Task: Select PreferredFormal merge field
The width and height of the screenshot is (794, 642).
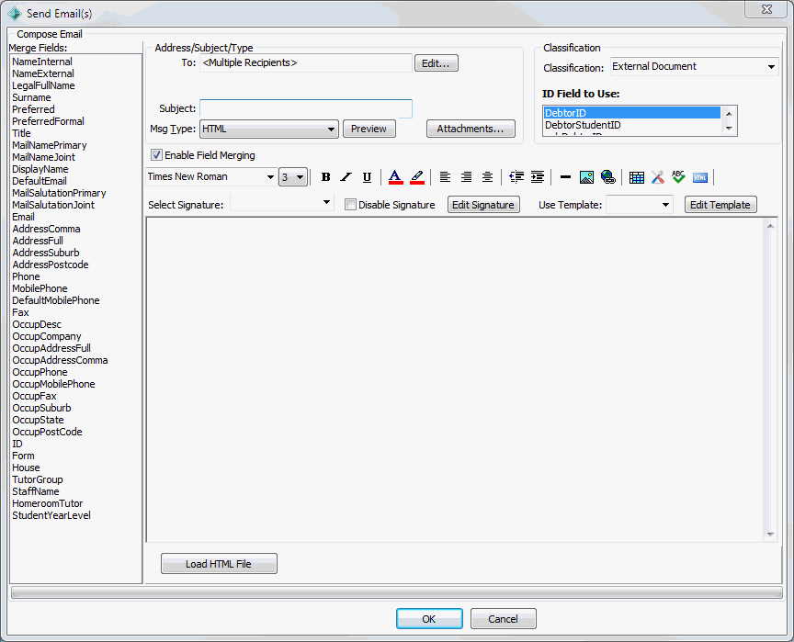Action: [48, 121]
